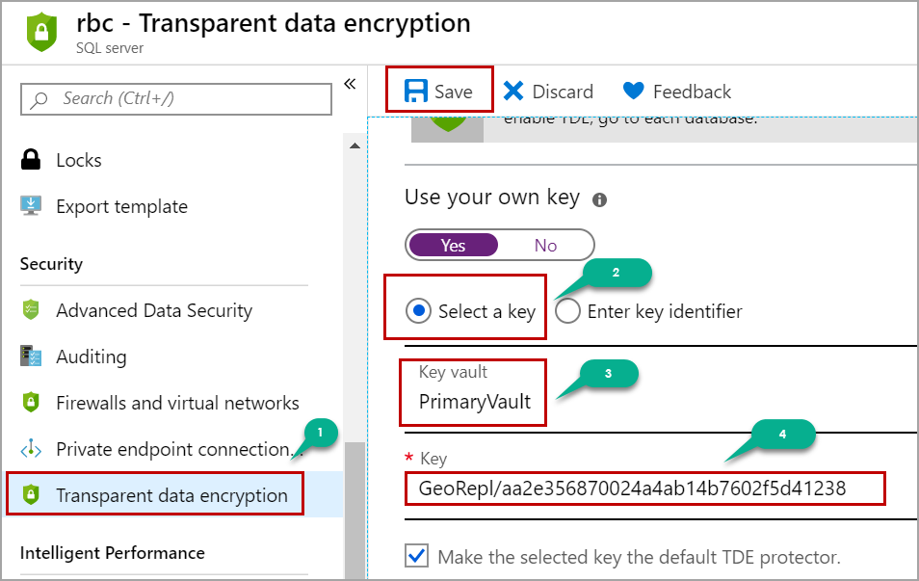Choose the 'Enter key identifier' radio option

567,311
